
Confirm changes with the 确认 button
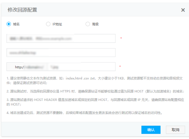click(151, 130)
